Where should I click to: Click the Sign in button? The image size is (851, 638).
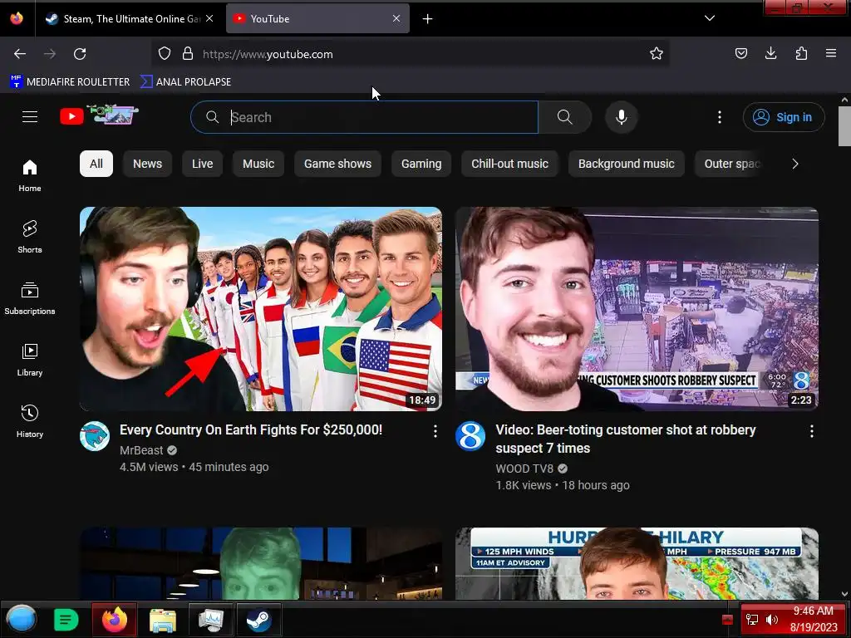point(784,117)
